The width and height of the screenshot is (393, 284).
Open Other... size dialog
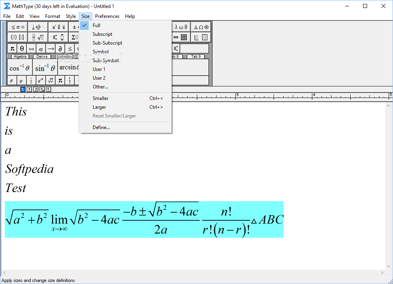pyautogui.click(x=125, y=86)
